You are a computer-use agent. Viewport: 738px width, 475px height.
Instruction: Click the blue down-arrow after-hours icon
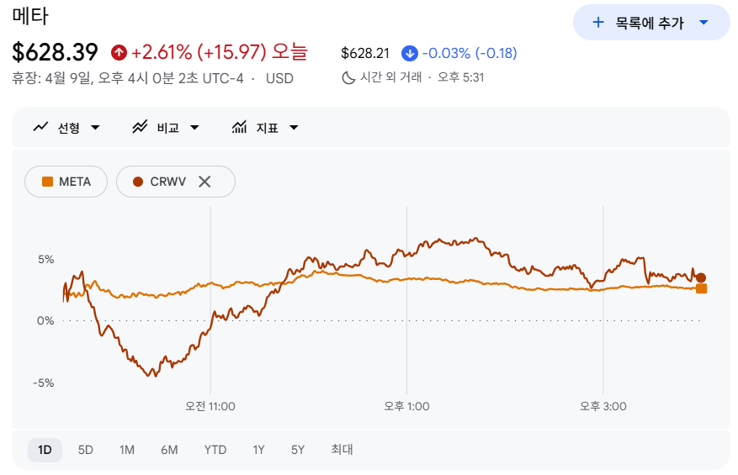410,54
